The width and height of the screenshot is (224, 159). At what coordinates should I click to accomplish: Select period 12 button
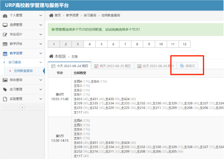[x=185, y=44]
